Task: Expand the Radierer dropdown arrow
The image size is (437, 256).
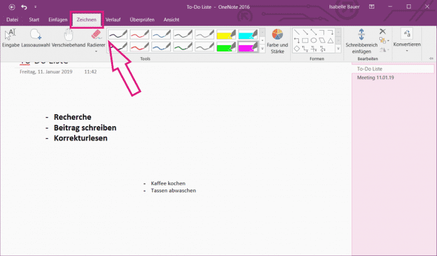Action: [96, 51]
